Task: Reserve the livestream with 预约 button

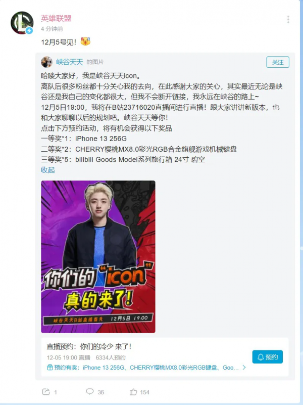Action: (268, 357)
